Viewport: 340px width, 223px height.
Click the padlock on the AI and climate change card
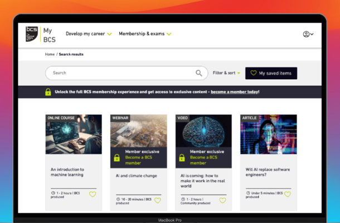(117, 158)
